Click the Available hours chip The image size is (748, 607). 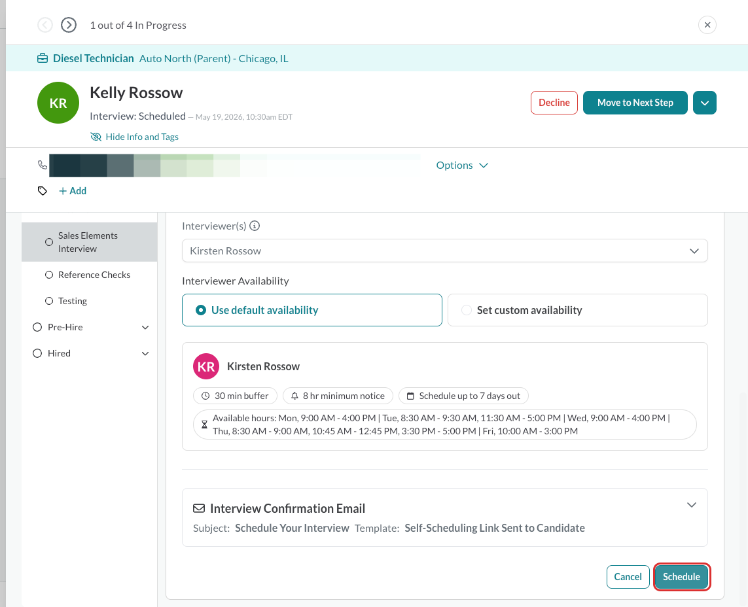tap(444, 425)
